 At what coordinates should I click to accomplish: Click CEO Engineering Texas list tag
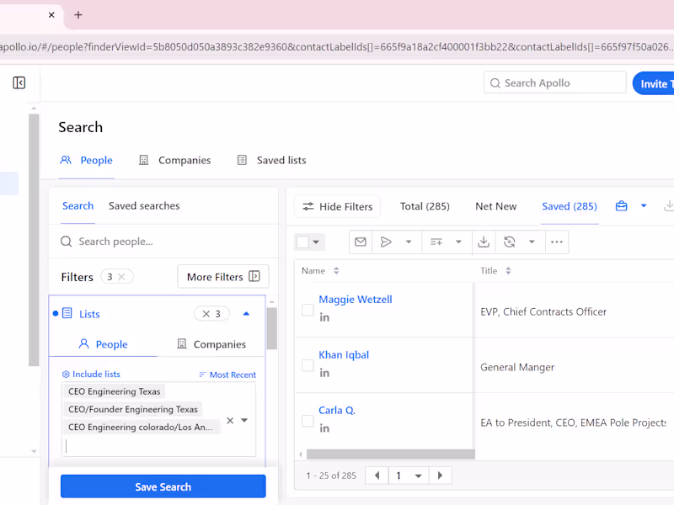tap(115, 391)
